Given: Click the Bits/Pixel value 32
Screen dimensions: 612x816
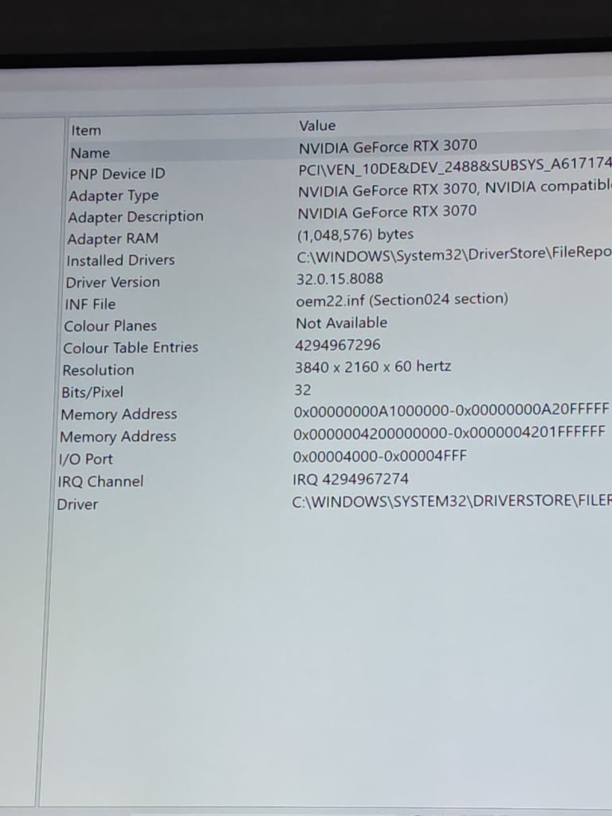Looking at the screenshot, I should click(302, 390).
